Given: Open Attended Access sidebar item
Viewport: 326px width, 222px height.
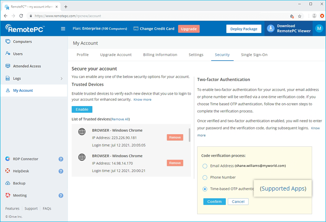Looking at the screenshot, I should point(34,66).
